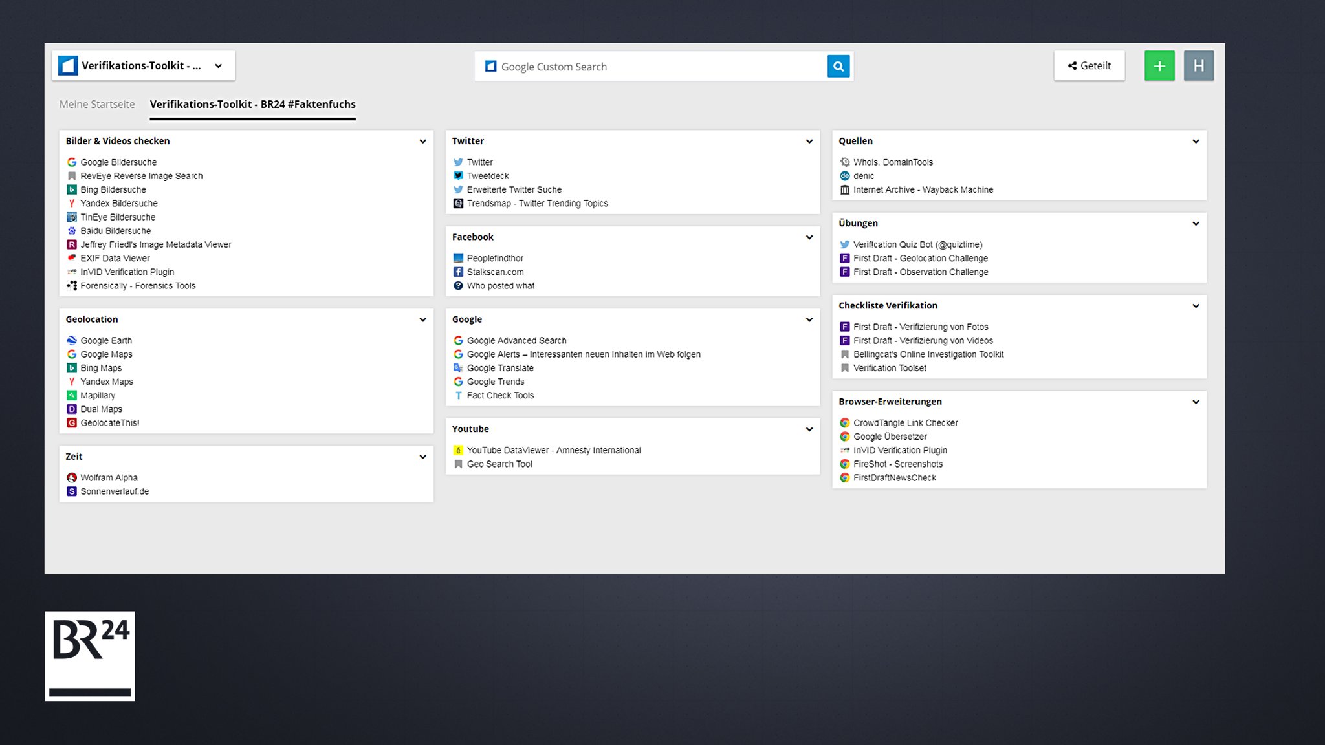
Task: Click the green plus add button
Action: click(1159, 65)
